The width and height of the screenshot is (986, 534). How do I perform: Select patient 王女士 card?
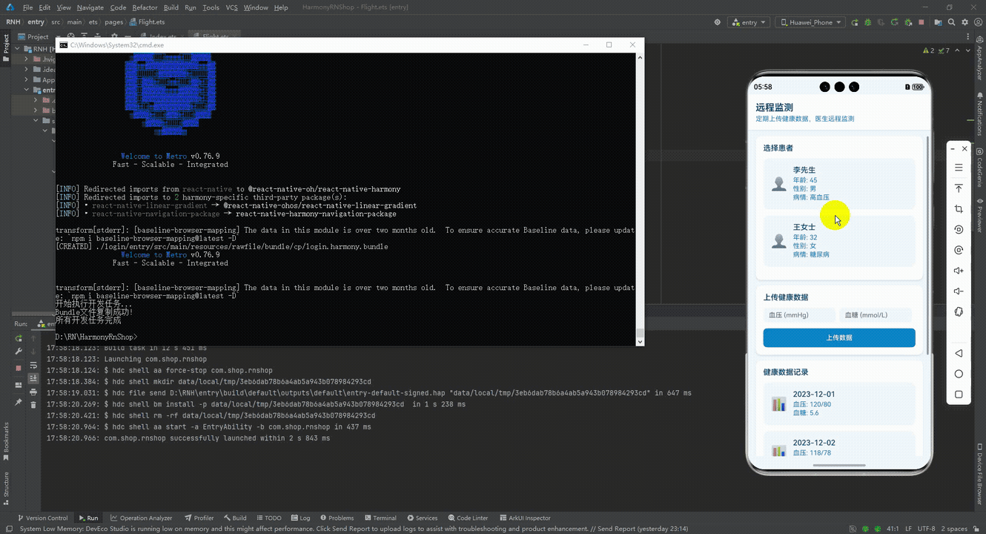[839, 241]
